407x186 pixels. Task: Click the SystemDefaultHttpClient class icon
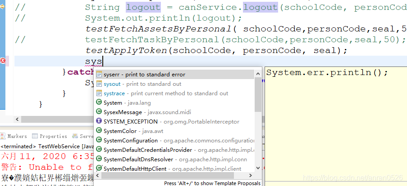tap(99, 168)
